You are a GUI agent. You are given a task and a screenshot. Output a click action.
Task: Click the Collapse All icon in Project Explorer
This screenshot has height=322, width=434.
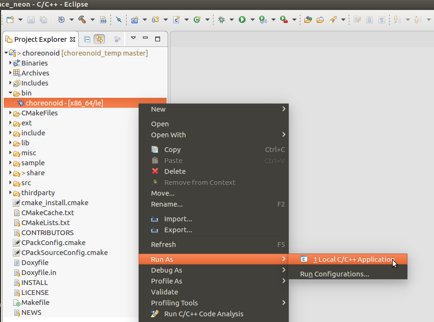click(x=87, y=39)
